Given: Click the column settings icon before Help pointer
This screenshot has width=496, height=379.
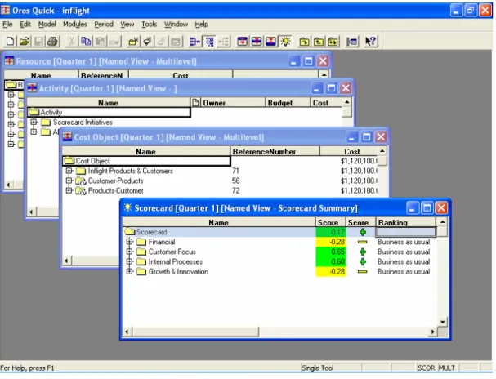Looking at the screenshot, I should click(351, 41).
